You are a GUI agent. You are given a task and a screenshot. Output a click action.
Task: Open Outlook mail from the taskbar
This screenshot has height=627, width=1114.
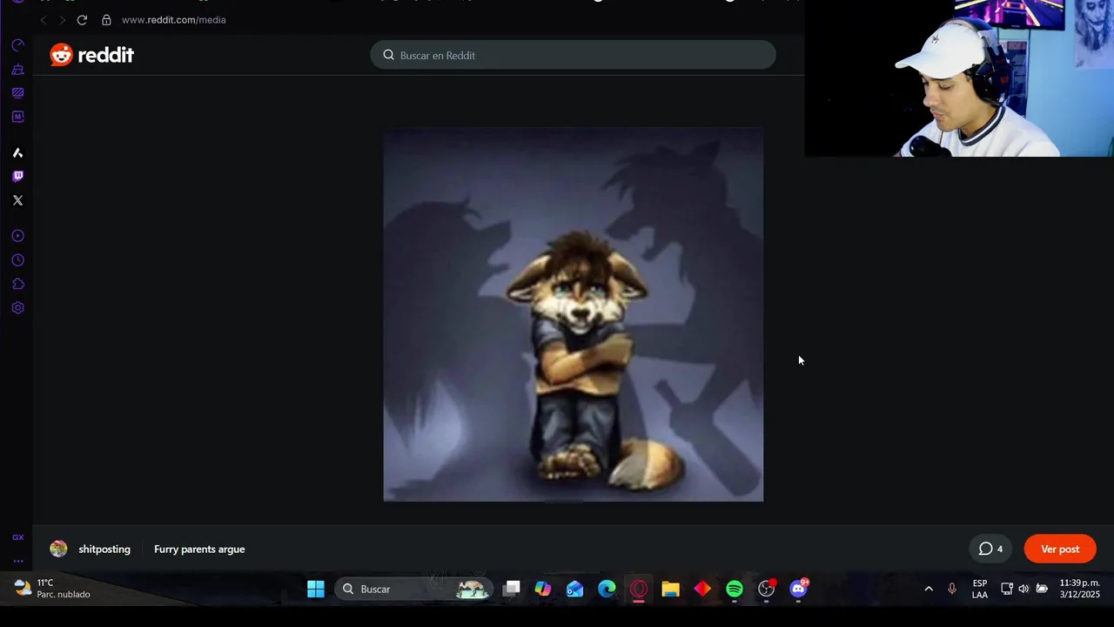pyautogui.click(x=575, y=590)
